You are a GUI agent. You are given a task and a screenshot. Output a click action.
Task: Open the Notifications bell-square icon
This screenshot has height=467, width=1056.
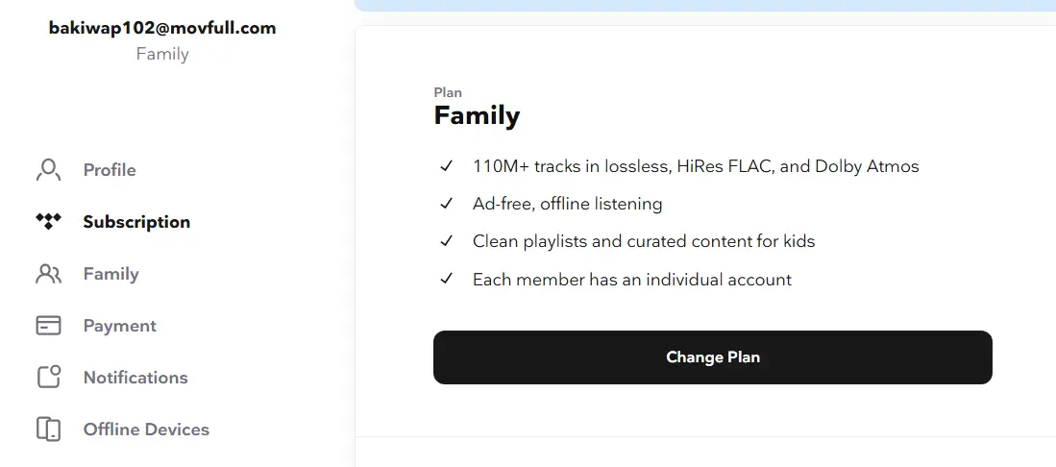pyautogui.click(x=48, y=377)
